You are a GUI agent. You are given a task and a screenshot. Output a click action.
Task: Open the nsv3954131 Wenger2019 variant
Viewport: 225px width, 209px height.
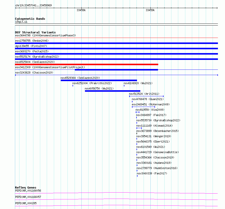[154, 136]
